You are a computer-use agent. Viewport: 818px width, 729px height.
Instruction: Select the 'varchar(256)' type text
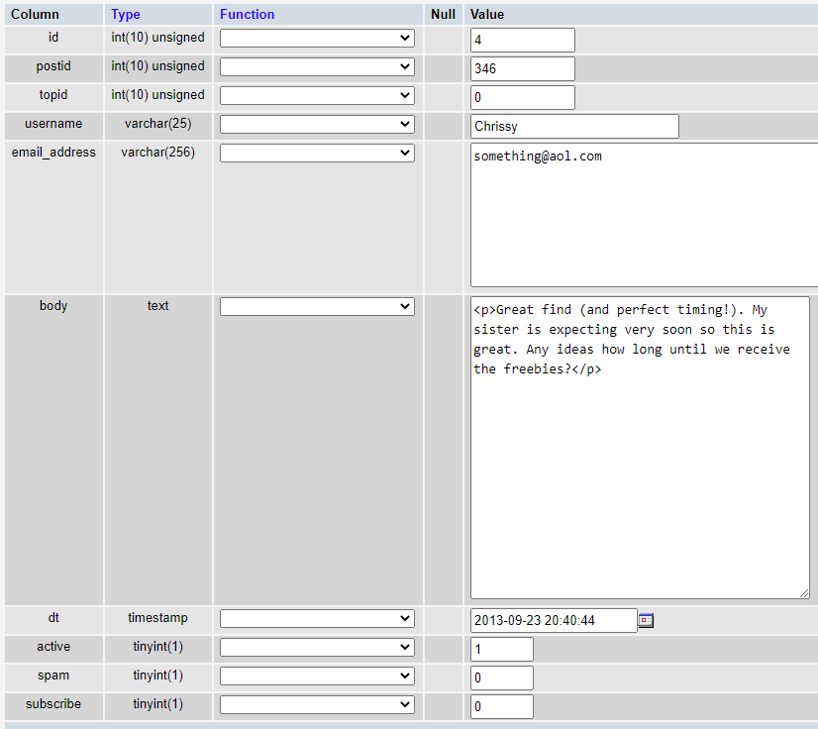[158, 153]
